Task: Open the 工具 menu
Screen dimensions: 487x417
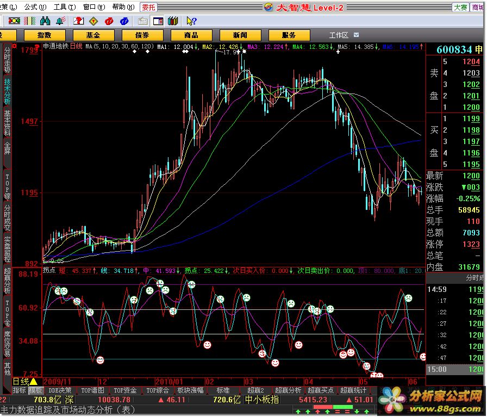Action: click(x=63, y=7)
